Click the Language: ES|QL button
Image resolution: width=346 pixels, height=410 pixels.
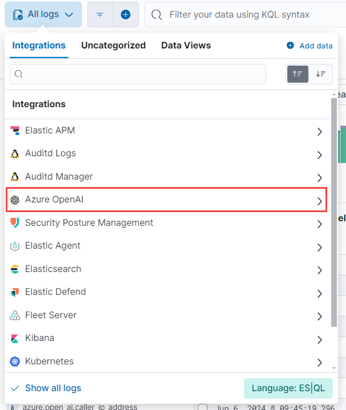(x=287, y=388)
